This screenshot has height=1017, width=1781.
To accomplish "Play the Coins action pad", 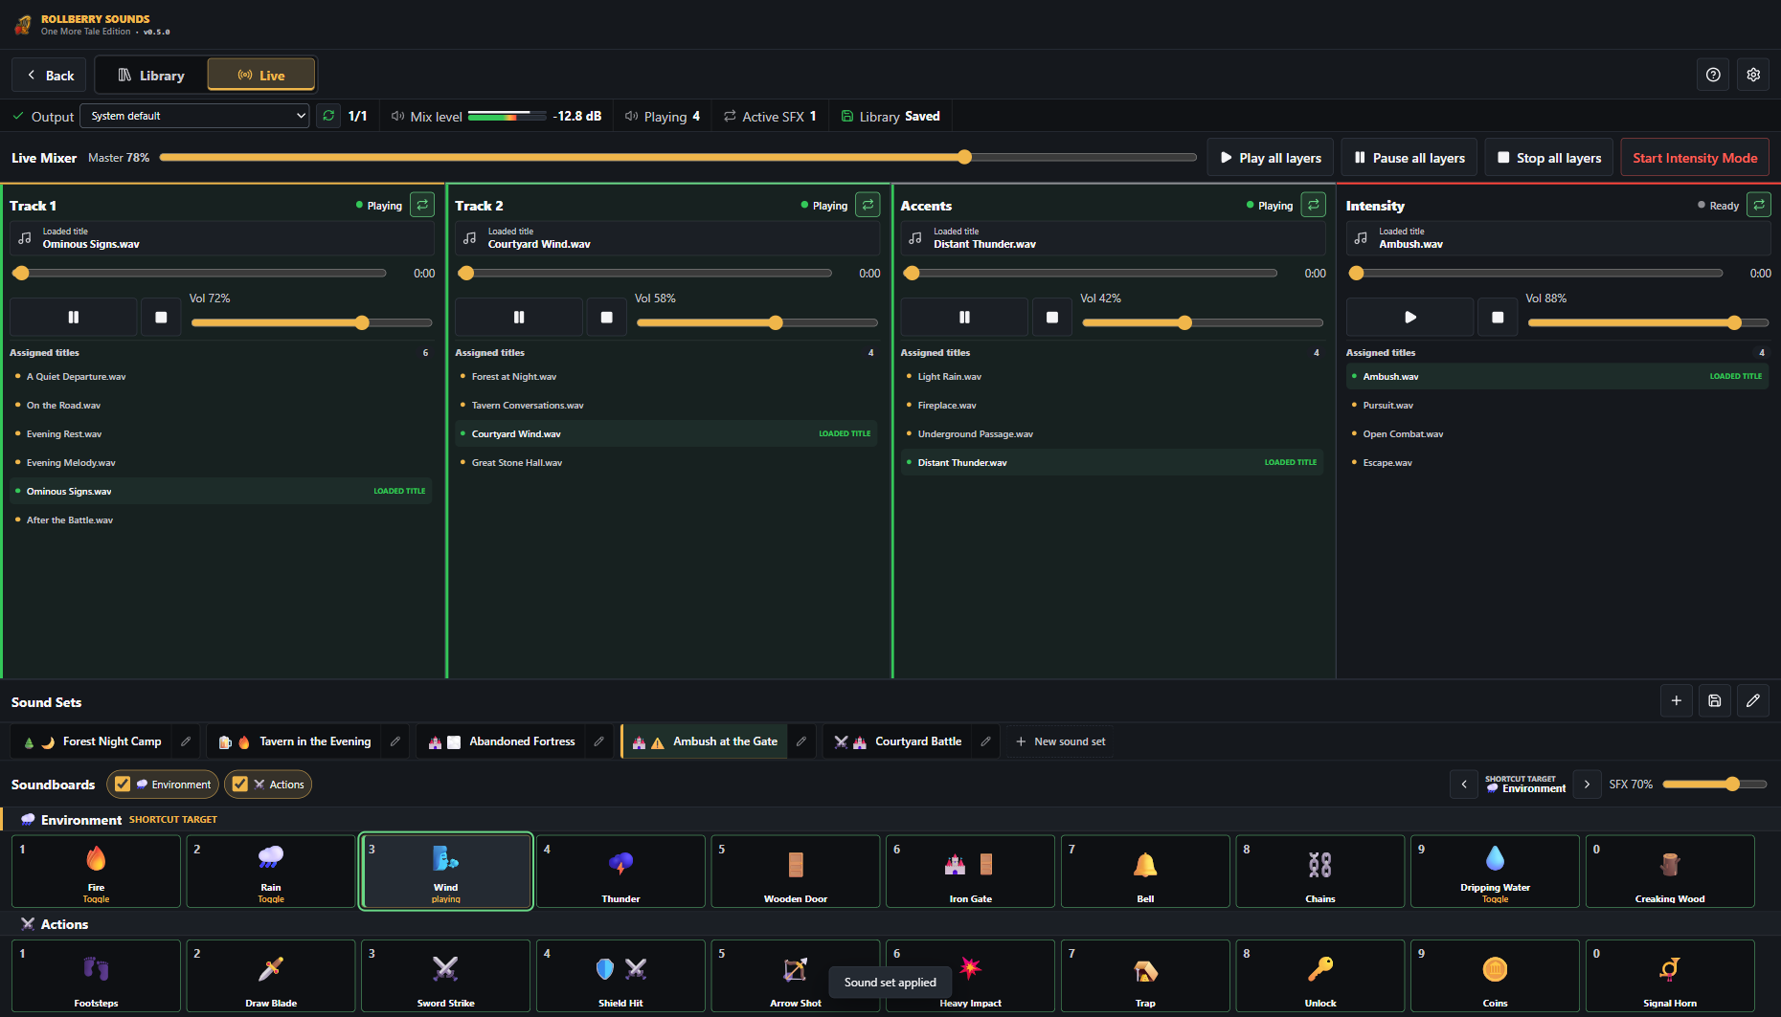I will click(x=1495, y=976).
